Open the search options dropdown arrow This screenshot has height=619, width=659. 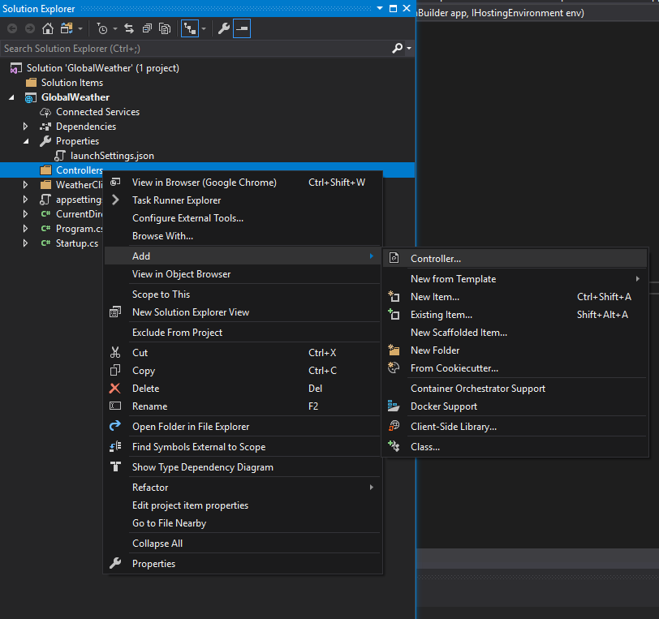tap(409, 49)
